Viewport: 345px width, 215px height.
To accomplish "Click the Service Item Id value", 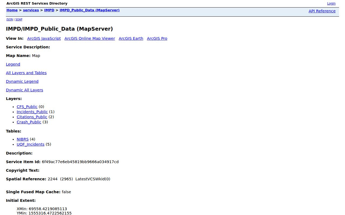I will click(80, 162).
